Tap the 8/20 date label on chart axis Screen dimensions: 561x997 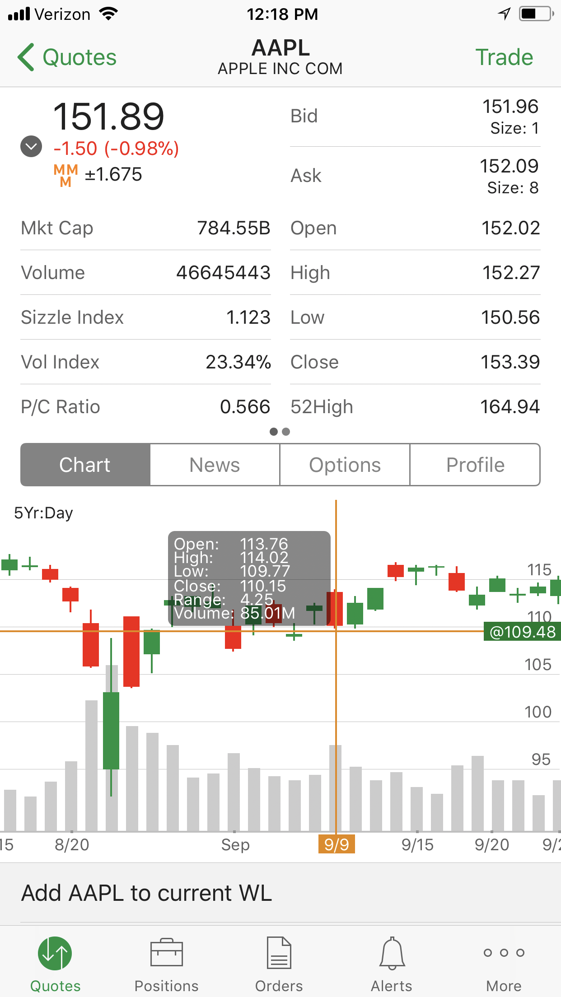[x=72, y=844]
